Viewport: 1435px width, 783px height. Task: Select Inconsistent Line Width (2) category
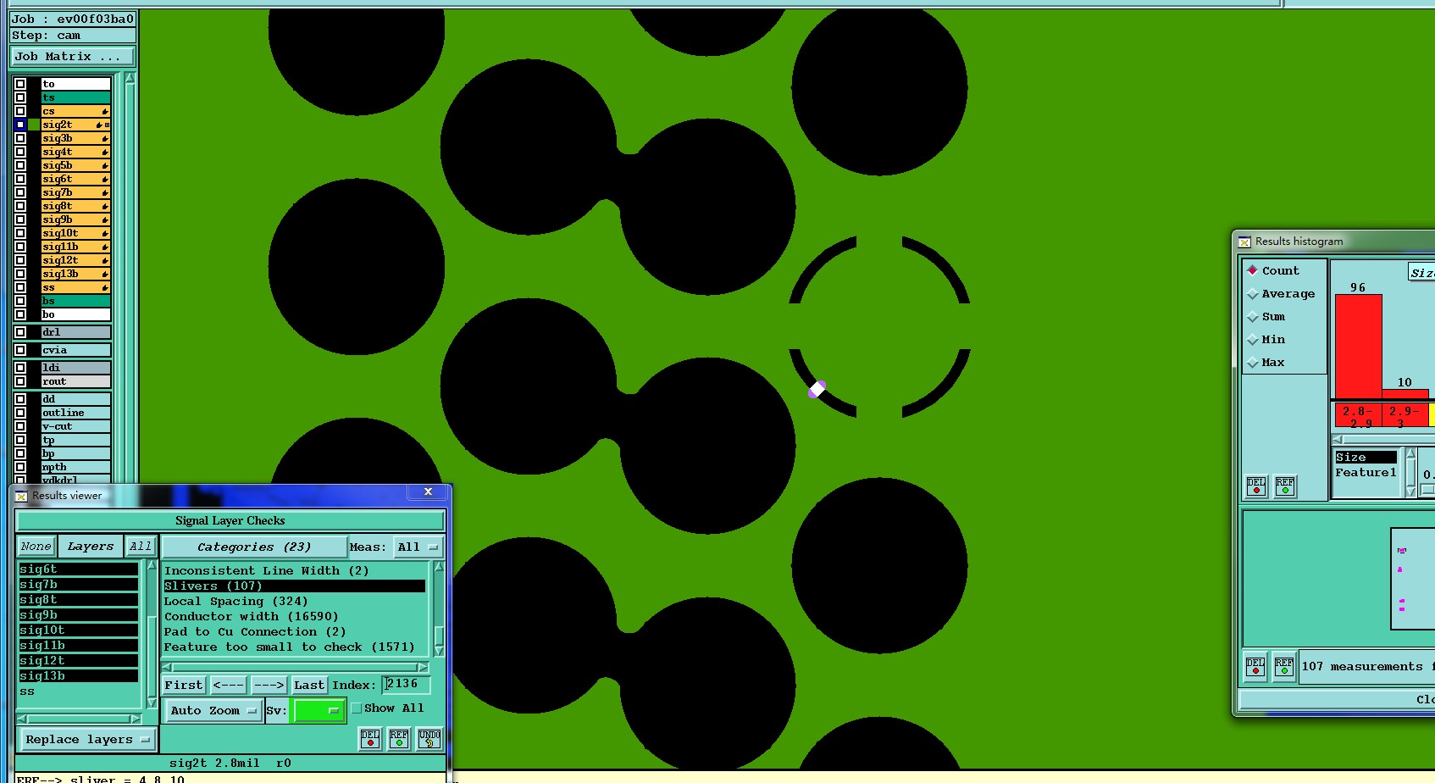294,571
